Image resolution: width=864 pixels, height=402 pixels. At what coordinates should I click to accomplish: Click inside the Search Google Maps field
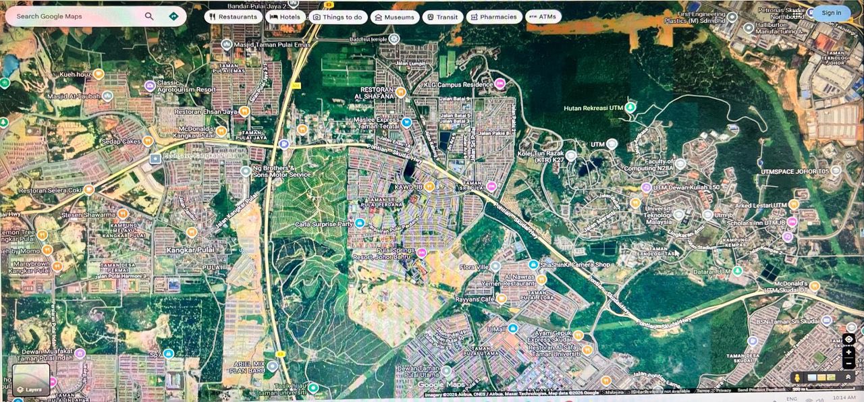[74, 16]
